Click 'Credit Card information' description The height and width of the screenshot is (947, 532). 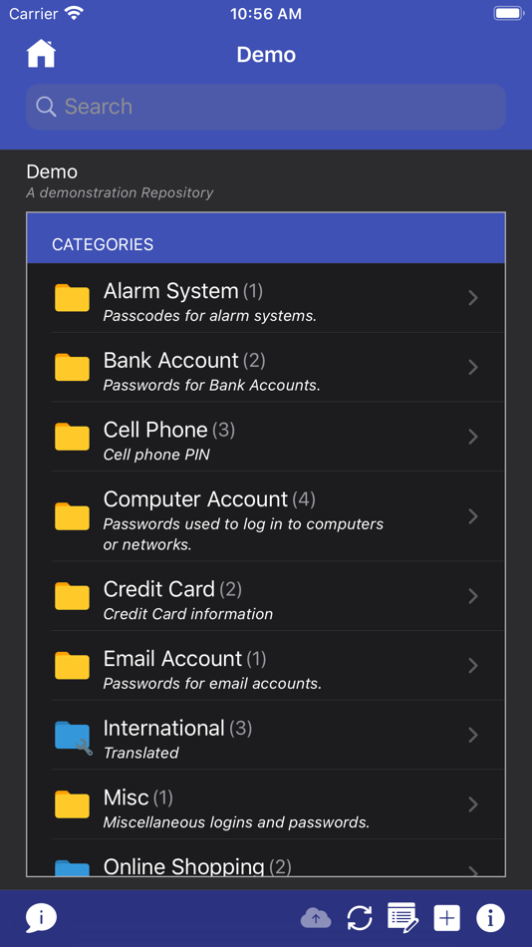click(188, 614)
